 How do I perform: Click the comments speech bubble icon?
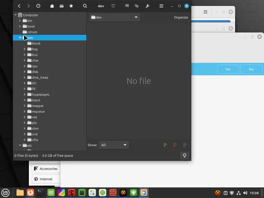(127, 6)
